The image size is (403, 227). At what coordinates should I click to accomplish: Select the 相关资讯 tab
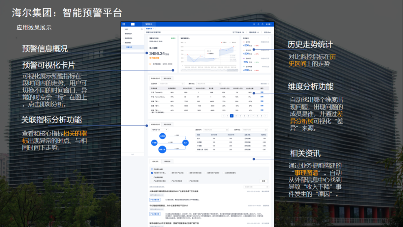(155, 161)
